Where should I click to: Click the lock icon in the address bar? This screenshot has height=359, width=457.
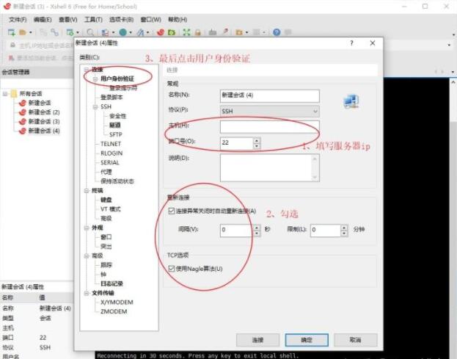click(x=12, y=46)
